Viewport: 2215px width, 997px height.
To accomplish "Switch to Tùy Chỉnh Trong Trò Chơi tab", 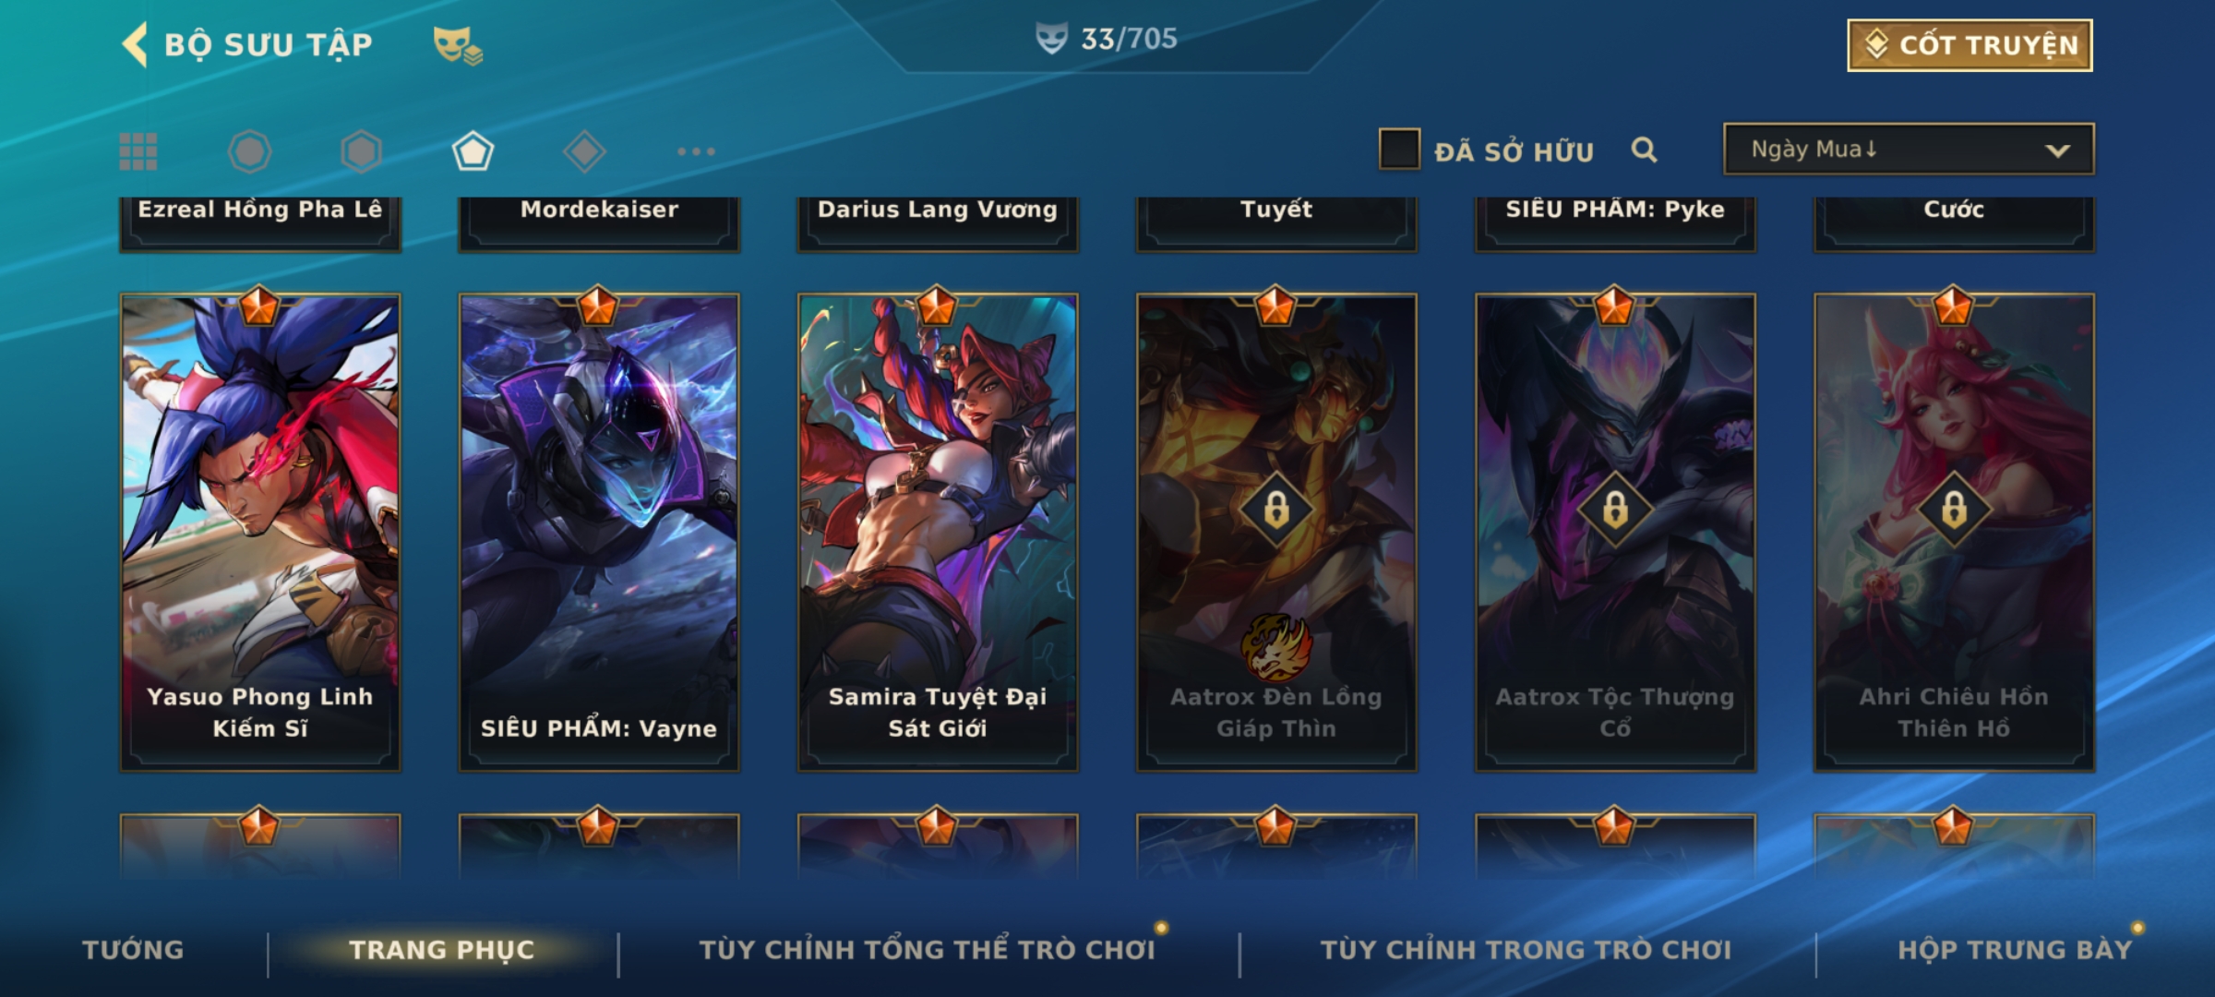I will [1527, 950].
